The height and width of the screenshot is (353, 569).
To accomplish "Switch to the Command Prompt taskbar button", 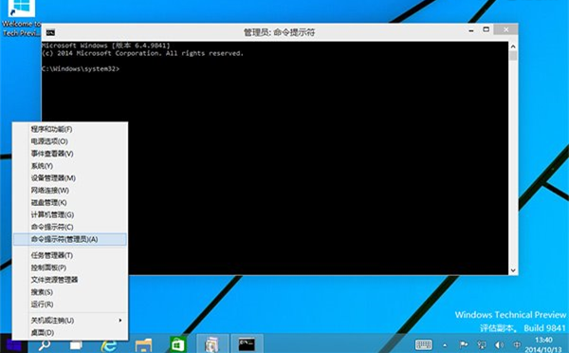I will point(247,344).
